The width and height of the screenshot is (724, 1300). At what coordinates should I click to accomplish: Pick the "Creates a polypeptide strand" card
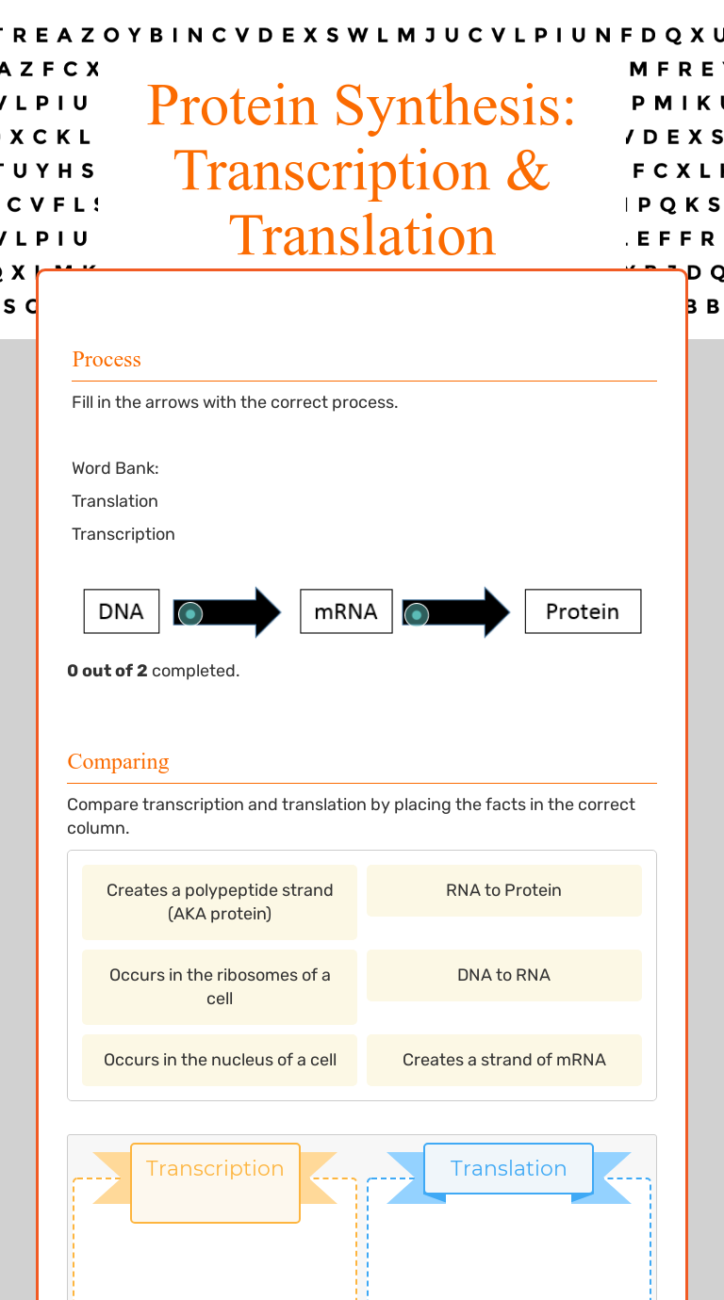(x=220, y=902)
